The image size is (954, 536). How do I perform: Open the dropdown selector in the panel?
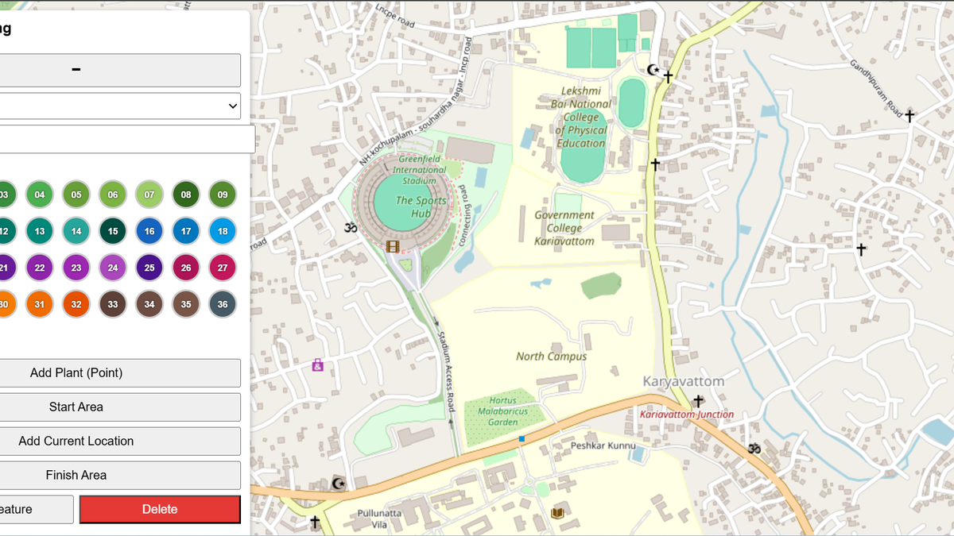click(x=119, y=106)
